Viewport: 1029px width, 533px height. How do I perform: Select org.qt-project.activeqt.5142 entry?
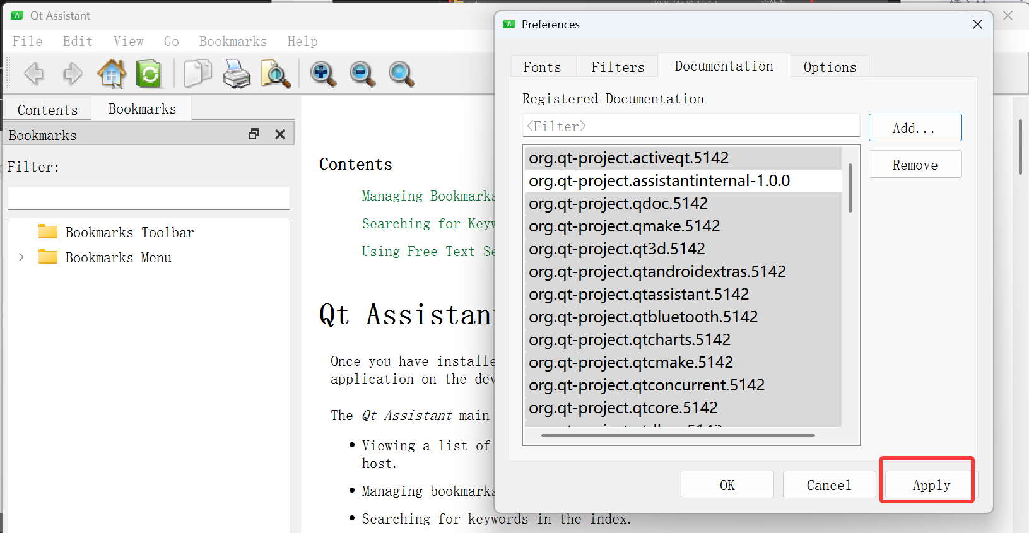[x=683, y=158]
